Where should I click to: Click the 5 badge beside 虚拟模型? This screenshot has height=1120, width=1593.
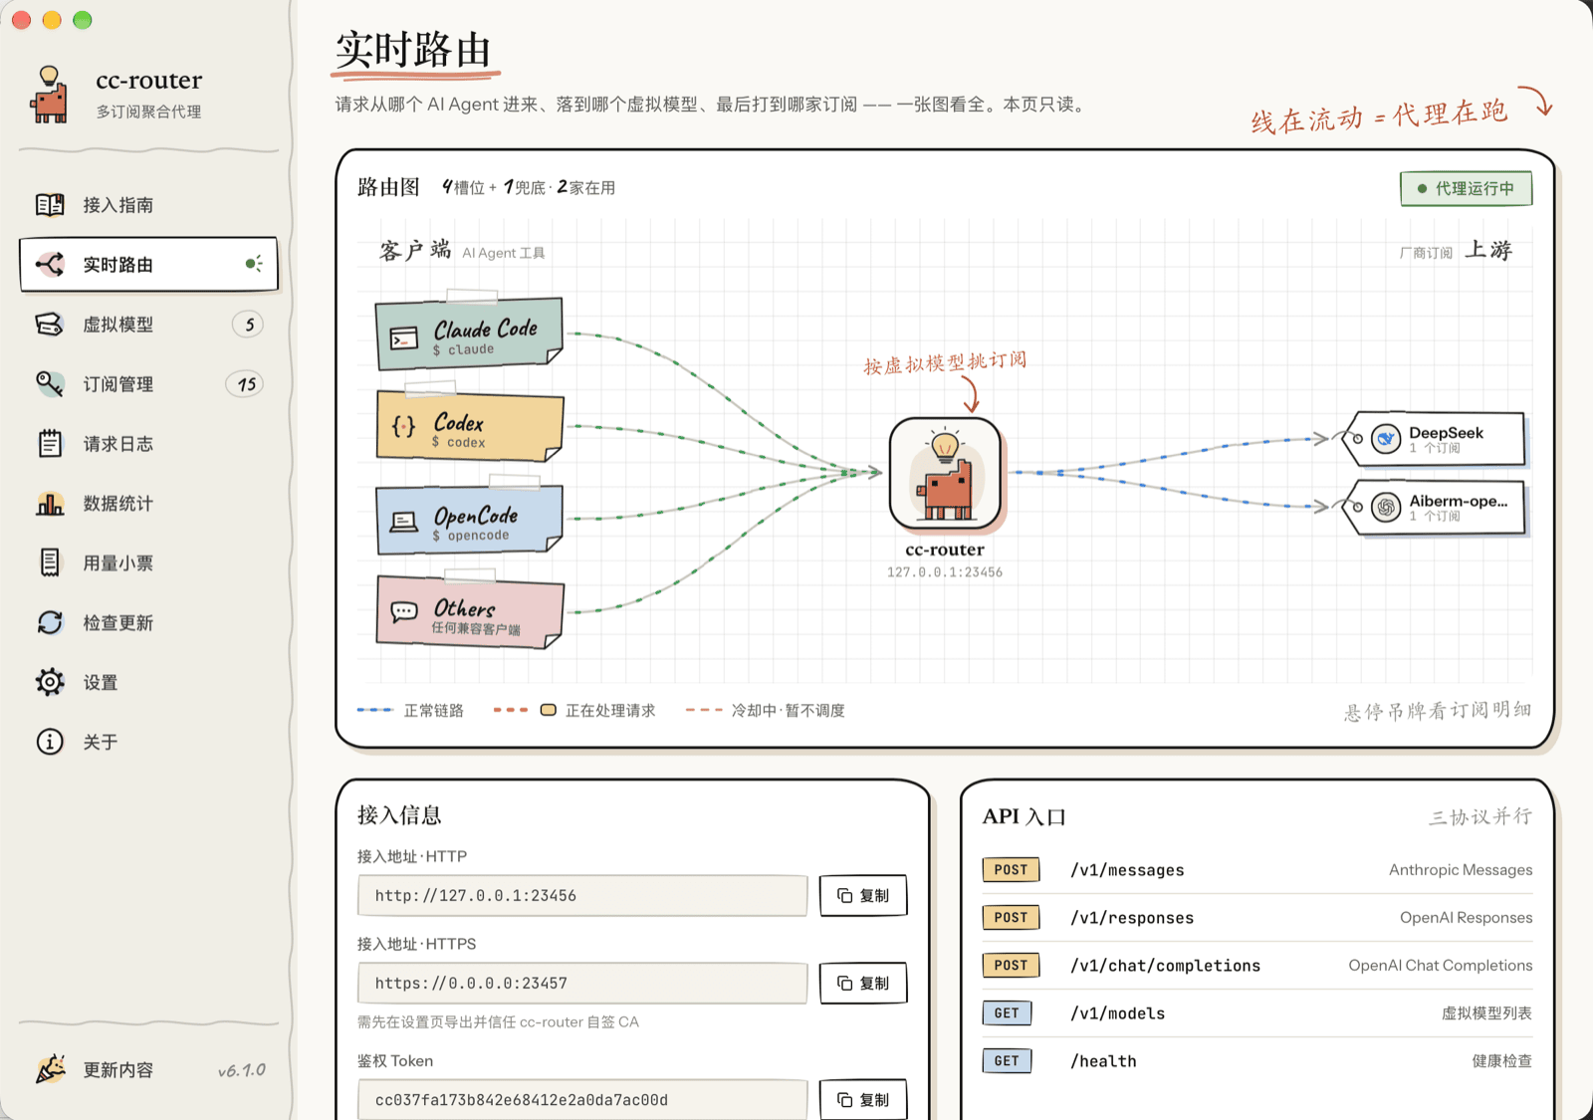pyautogui.click(x=249, y=325)
